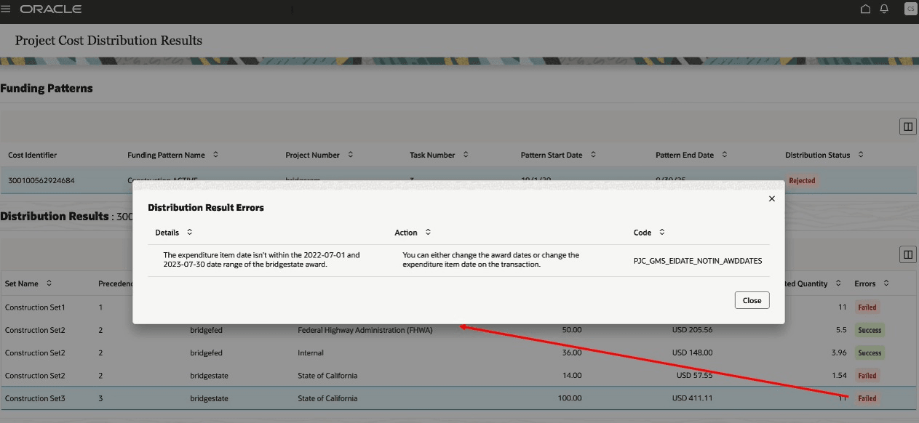The height and width of the screenshot is (423, 919).
Task: Click Failed badge in Construction Set1 row
Action: tap(867, 307)
